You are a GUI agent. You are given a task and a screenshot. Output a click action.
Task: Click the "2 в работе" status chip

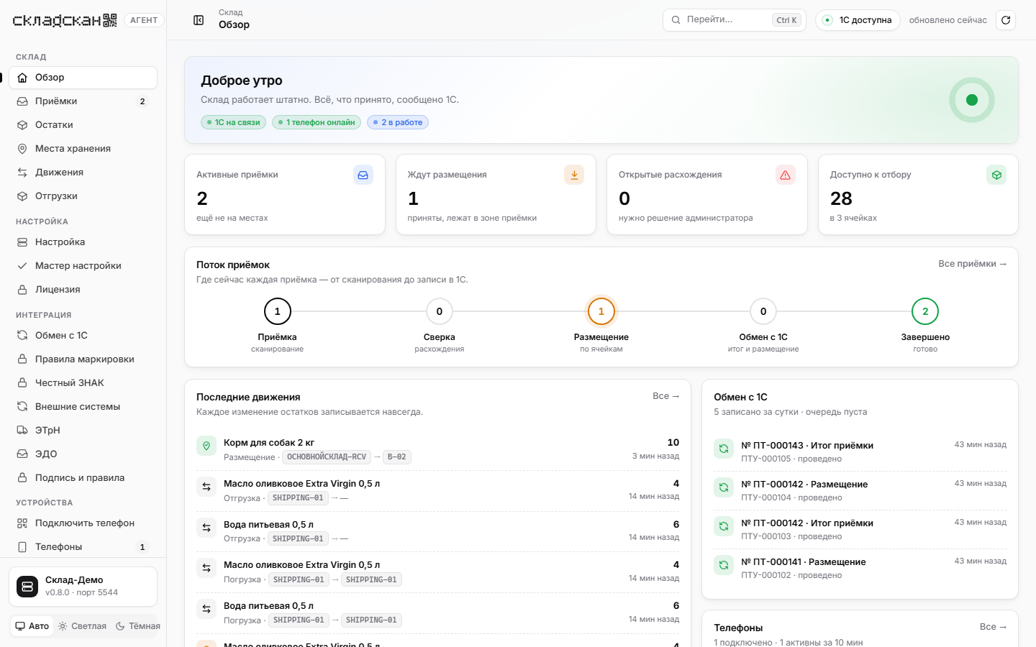click(x=398, y=122)
